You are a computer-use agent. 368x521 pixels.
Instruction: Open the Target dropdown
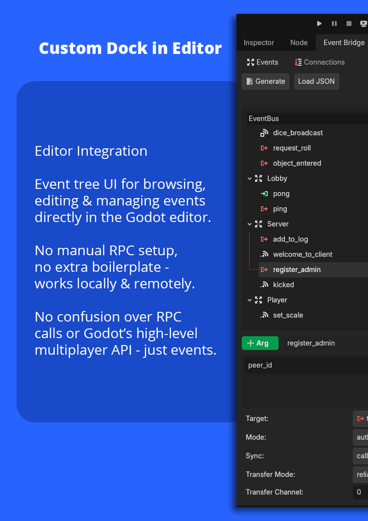(x=360, y=419)
